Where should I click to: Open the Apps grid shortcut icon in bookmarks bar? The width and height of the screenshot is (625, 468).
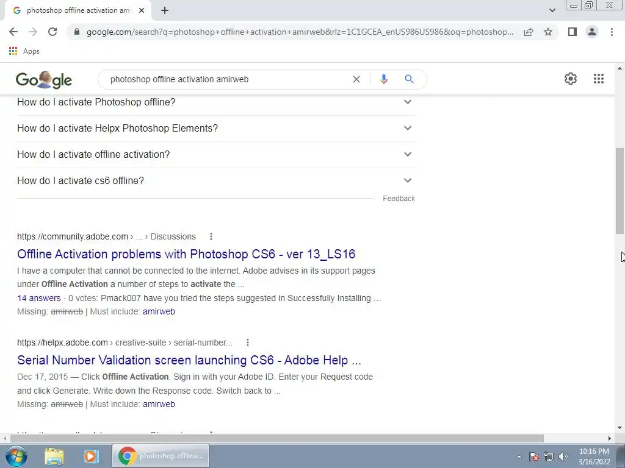tap(13, 51)
